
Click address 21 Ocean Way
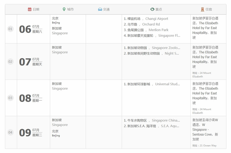tap(204, 146)
